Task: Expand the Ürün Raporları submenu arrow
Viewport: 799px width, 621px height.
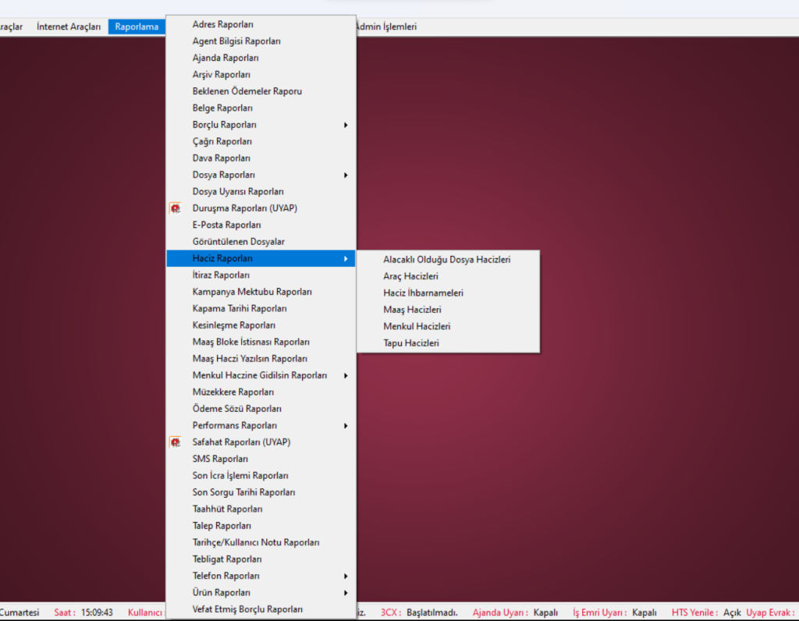Action: tap(345, 593)
